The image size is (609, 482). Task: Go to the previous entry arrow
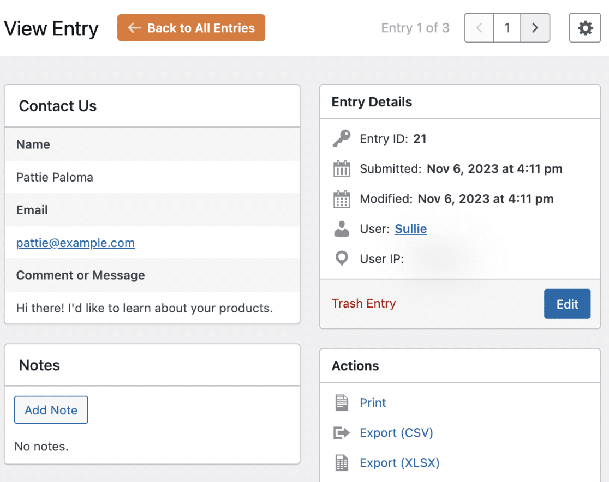point(479,28)
